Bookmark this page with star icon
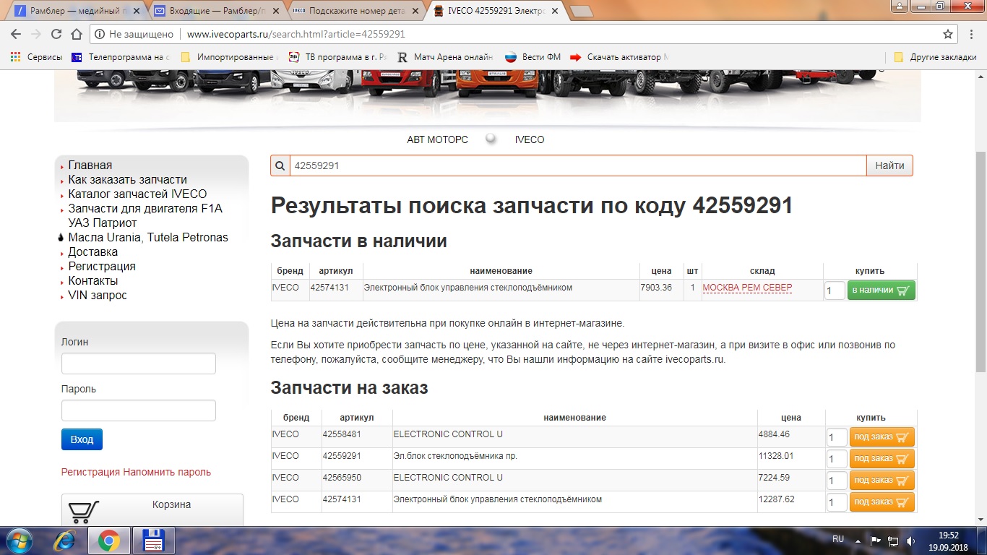This screenshot has width=987, height=555. [x=948, y=34]
